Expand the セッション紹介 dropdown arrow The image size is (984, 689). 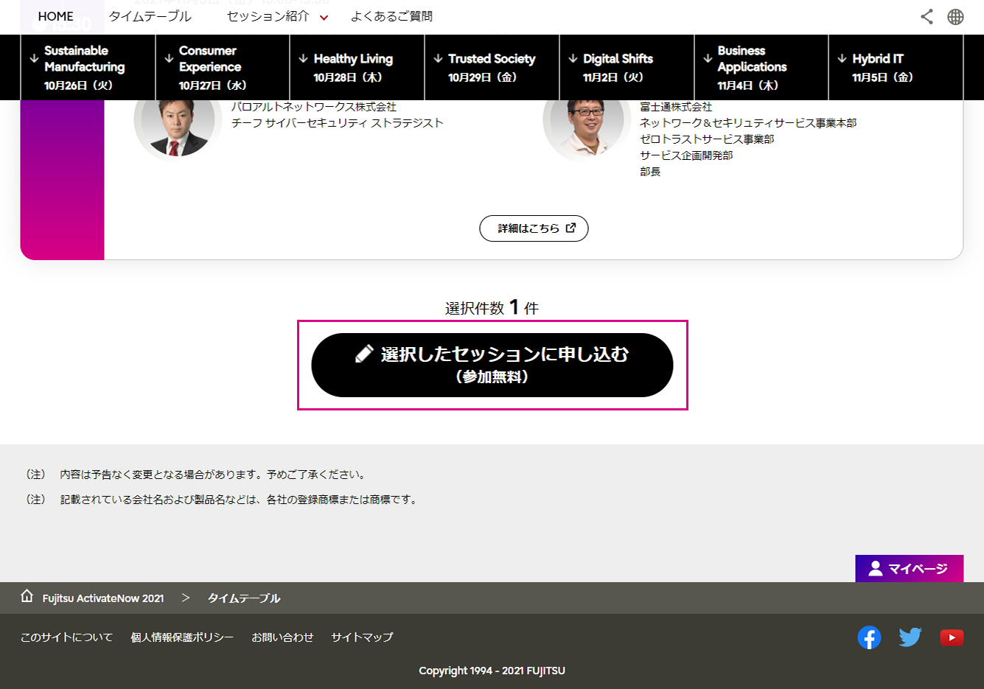tap(324, 17)
